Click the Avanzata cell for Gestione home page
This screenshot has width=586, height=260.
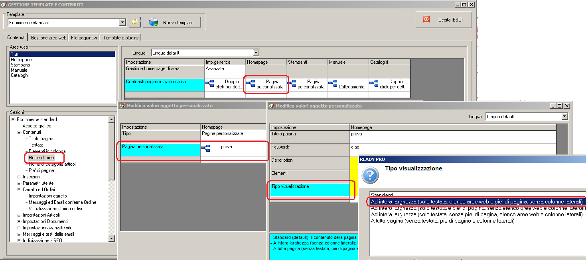pyautogui.click(x=225, y=72)
